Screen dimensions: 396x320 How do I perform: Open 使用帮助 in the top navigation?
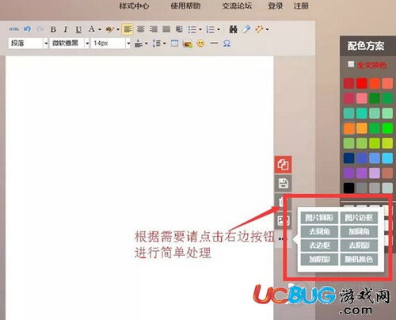185,6
